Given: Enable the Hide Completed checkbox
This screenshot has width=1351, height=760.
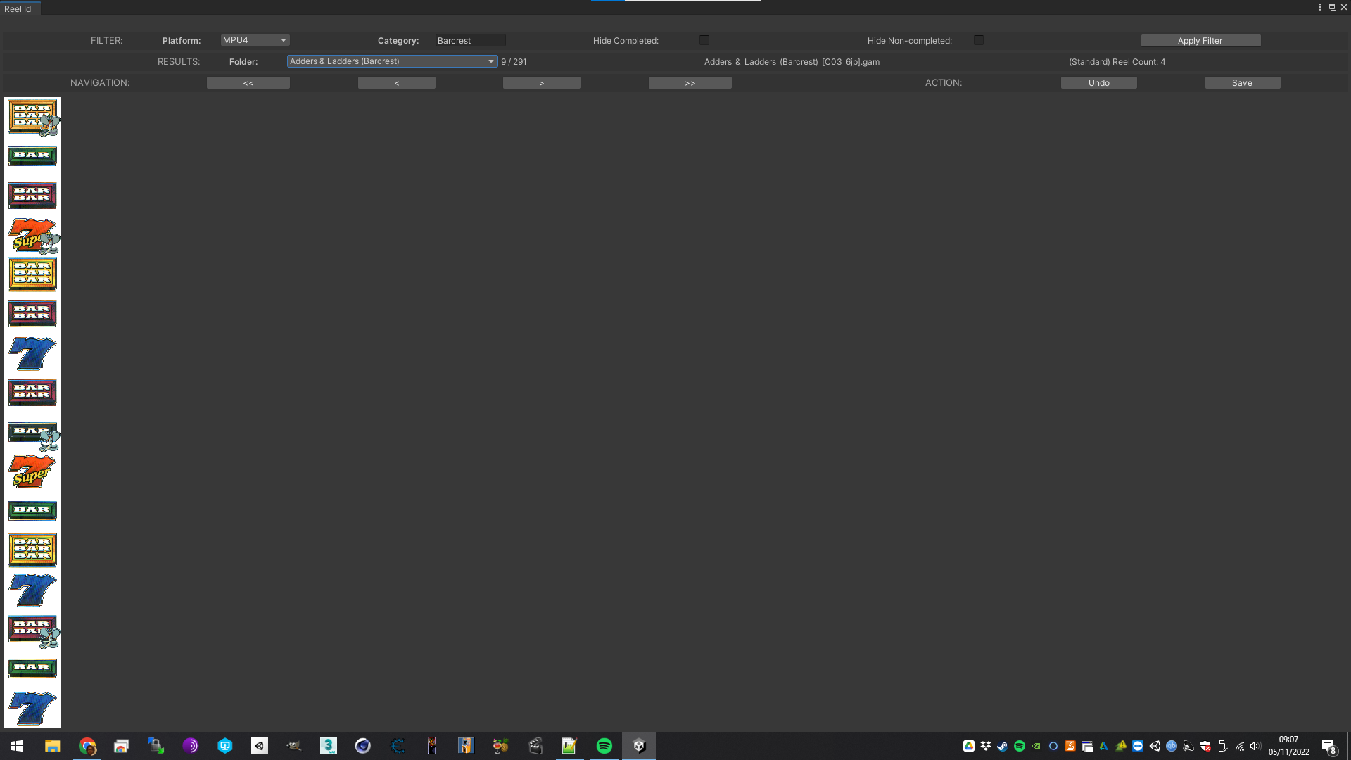Looking at the screenshot, I should tap(704, 40).
